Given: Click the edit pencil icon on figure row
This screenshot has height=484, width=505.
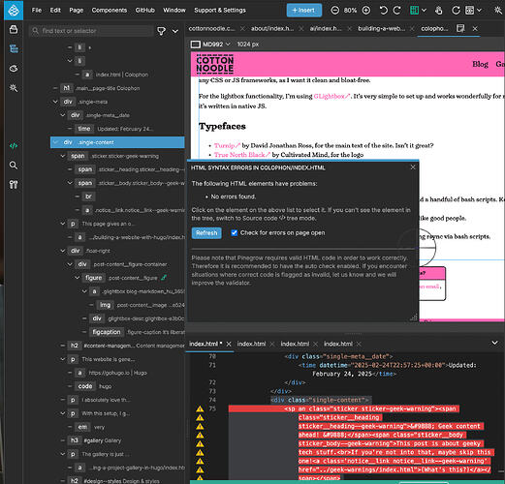Looking at the screenshot, I should [164, 278].
